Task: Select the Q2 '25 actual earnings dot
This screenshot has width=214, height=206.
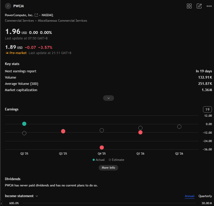Action: (x=24, y=124)
